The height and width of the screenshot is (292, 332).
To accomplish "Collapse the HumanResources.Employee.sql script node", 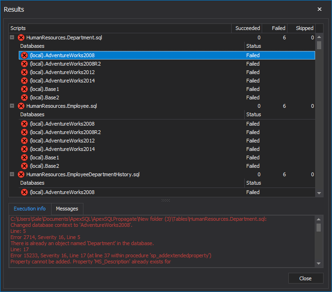I will click(12, 106).
